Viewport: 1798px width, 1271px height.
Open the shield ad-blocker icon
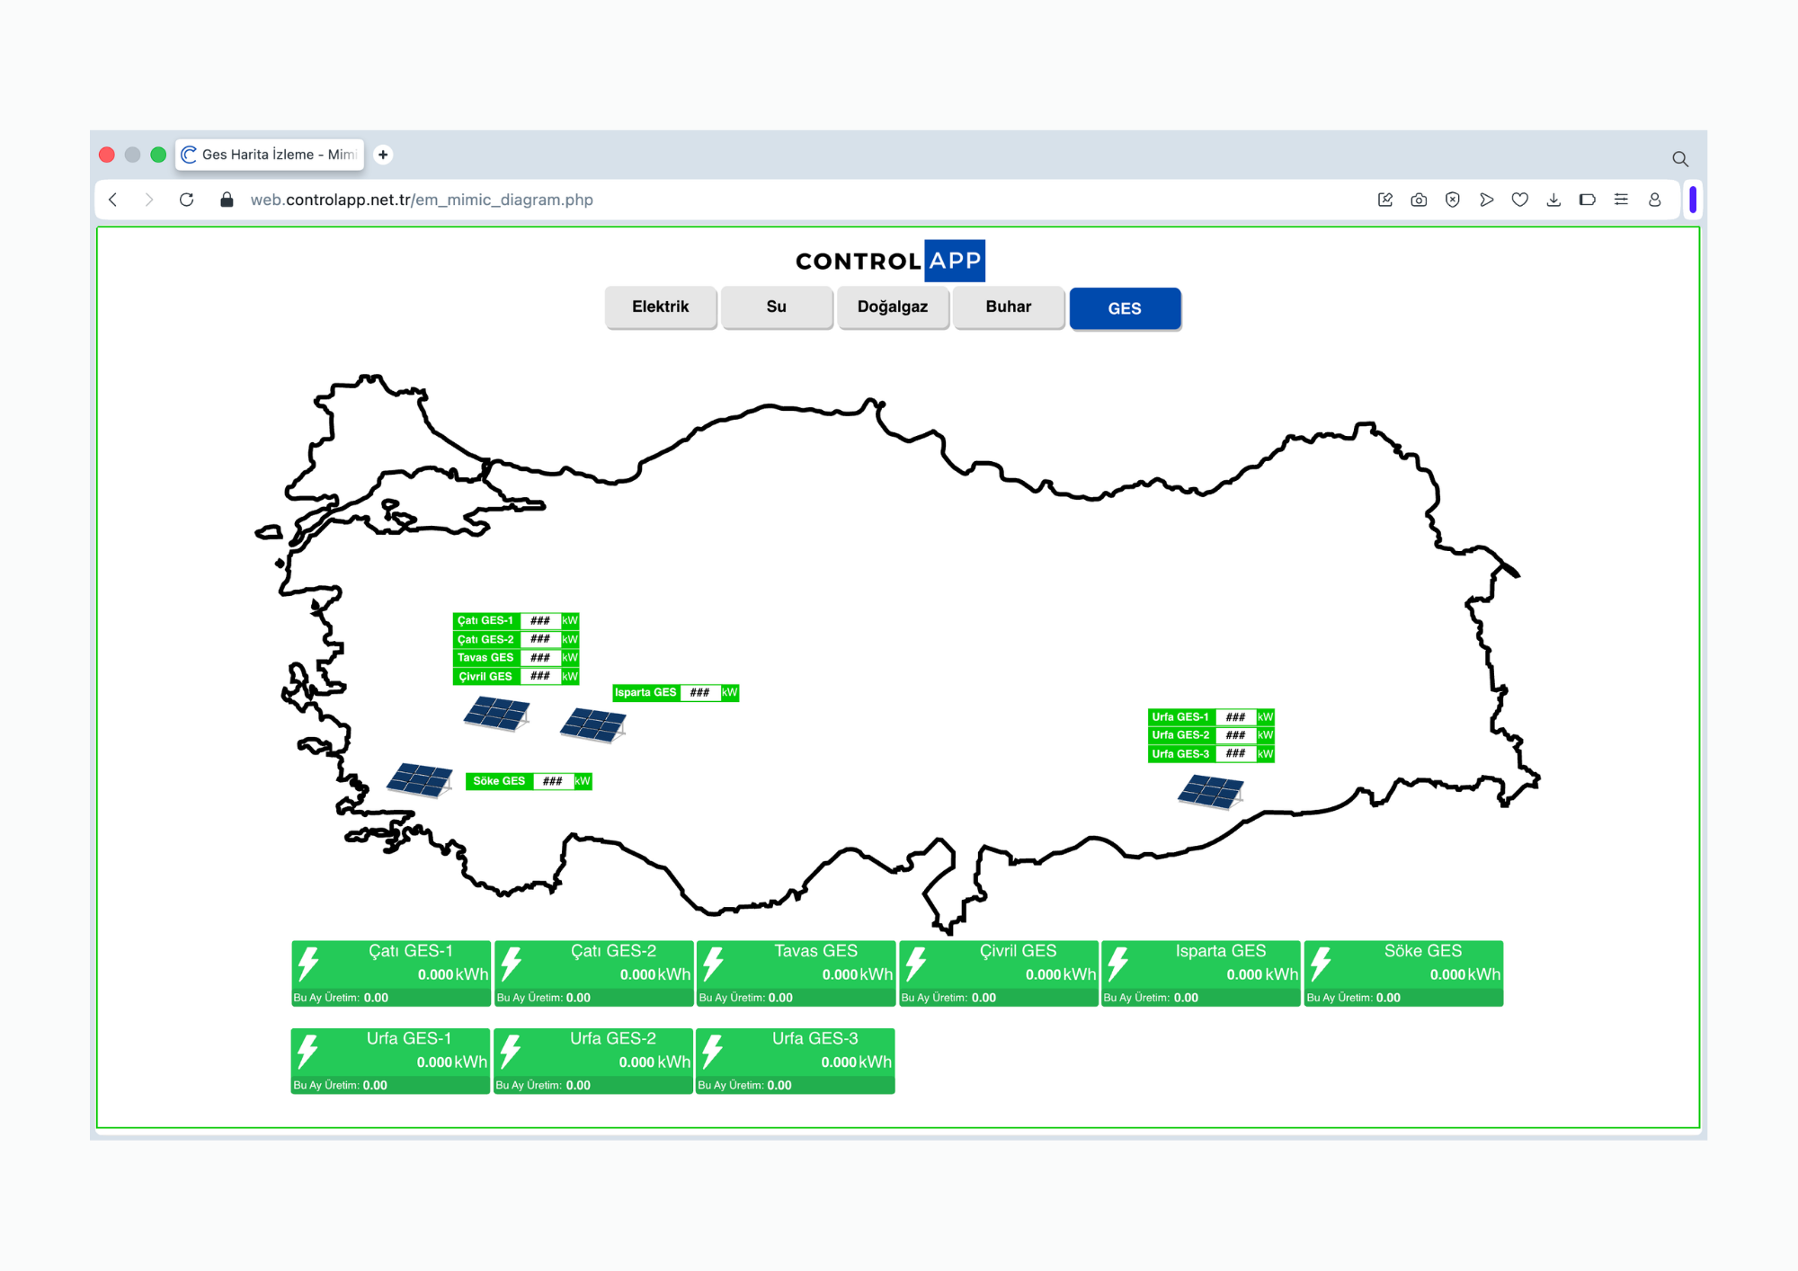pos(1453,200)
